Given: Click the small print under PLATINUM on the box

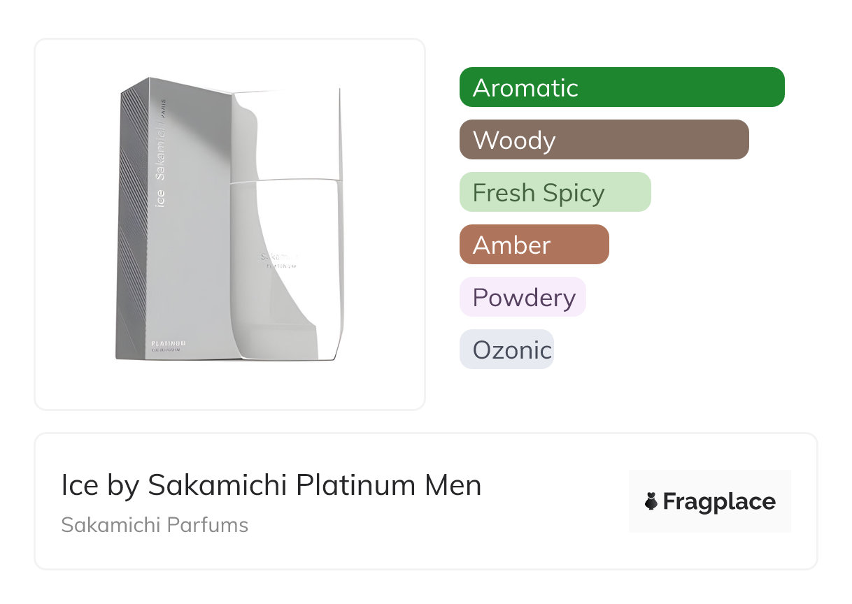Looking at the screenshot, I should click(168, 352).
